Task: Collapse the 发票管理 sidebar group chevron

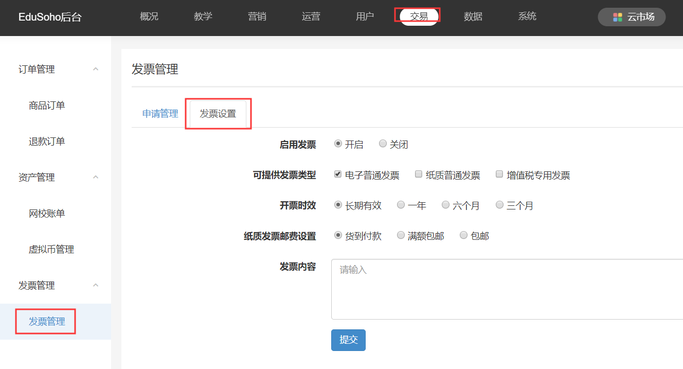Action: point(96,285)
